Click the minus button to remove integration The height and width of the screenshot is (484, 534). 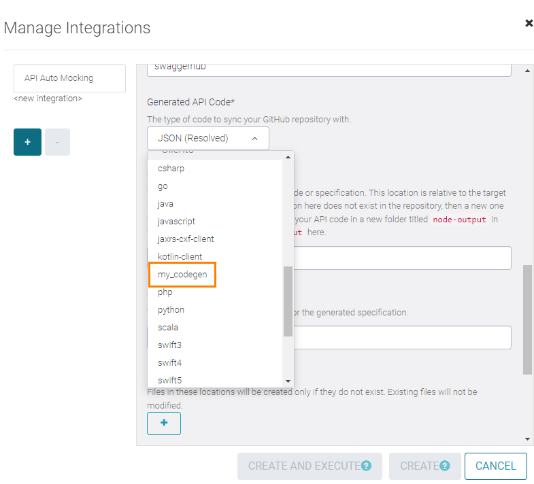(x=57, y=142)
